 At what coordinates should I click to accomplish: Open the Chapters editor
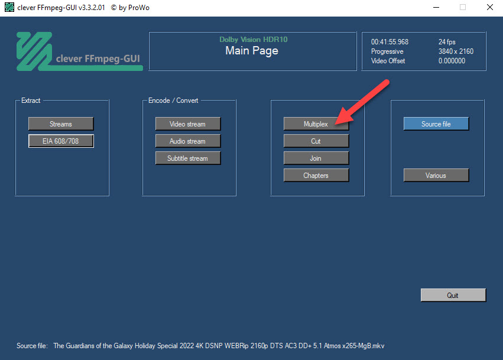point(316,176)
